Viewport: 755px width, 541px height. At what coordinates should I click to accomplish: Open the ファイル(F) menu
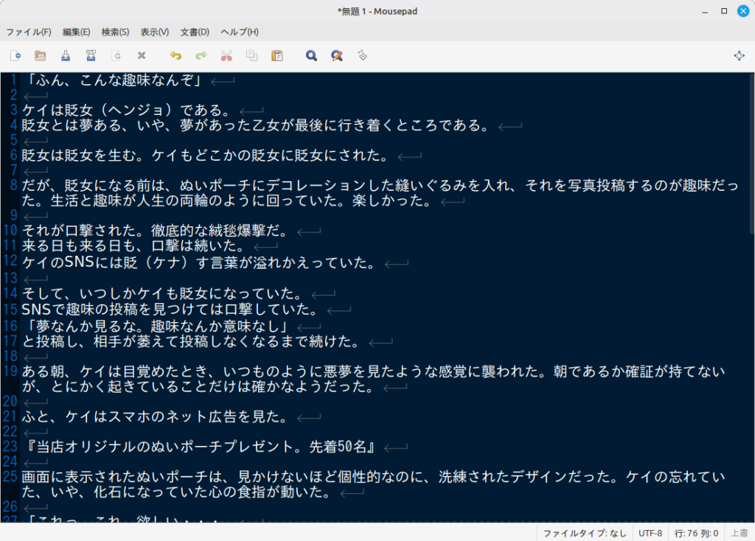(29, 32)
